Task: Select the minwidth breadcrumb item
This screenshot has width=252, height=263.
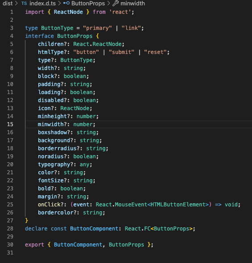Action: tap(132, 4)
